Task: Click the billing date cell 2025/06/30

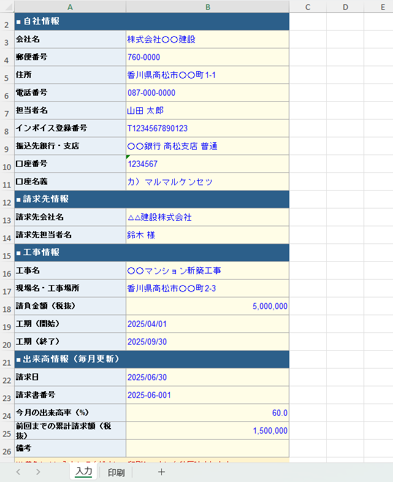Action: (x=207, y=377)
